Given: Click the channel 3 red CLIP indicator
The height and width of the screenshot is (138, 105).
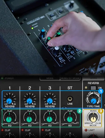Looking at the screenshot, I should coord(43,130).
